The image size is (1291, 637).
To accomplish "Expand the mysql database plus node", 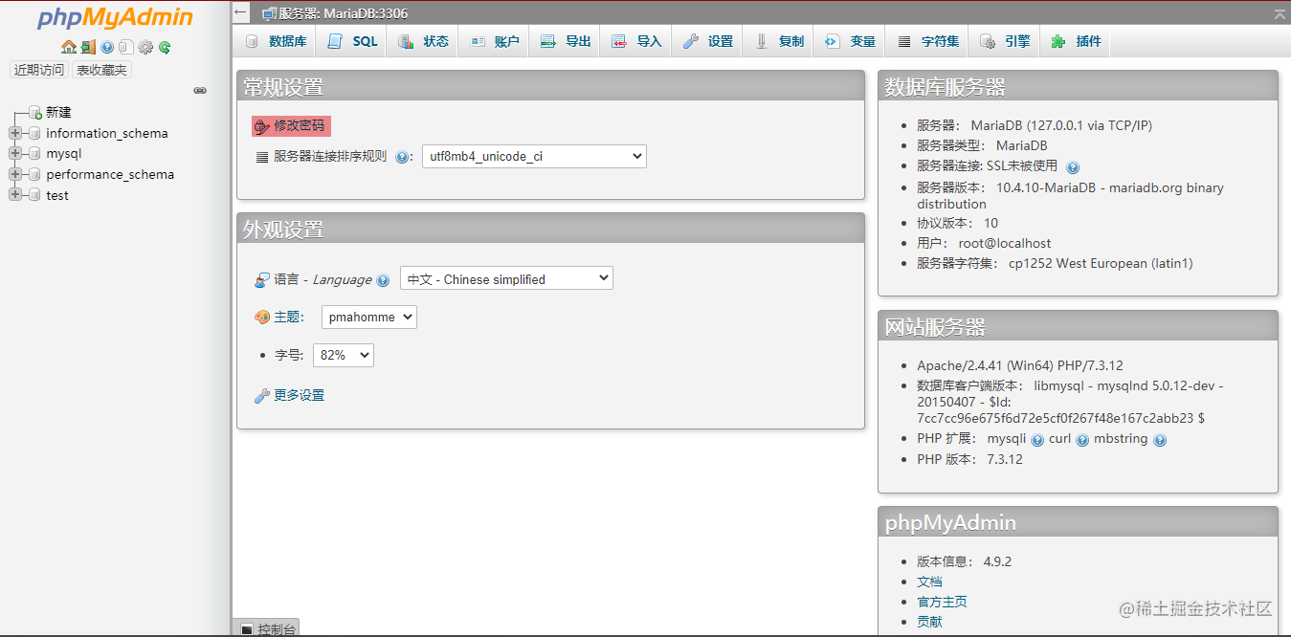I will [x=14, y=154].
